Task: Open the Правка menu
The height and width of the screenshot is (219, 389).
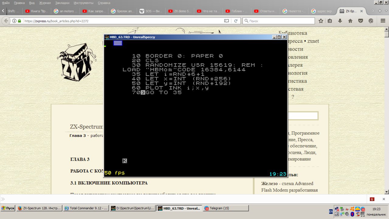Action: tap(19, 3)
